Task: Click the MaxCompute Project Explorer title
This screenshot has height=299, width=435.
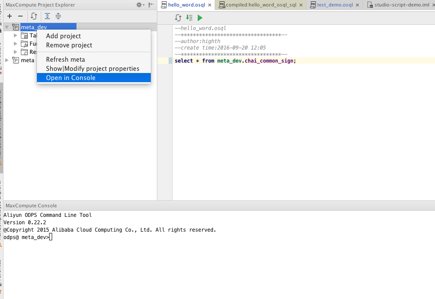Action: [x=40, y=5]
